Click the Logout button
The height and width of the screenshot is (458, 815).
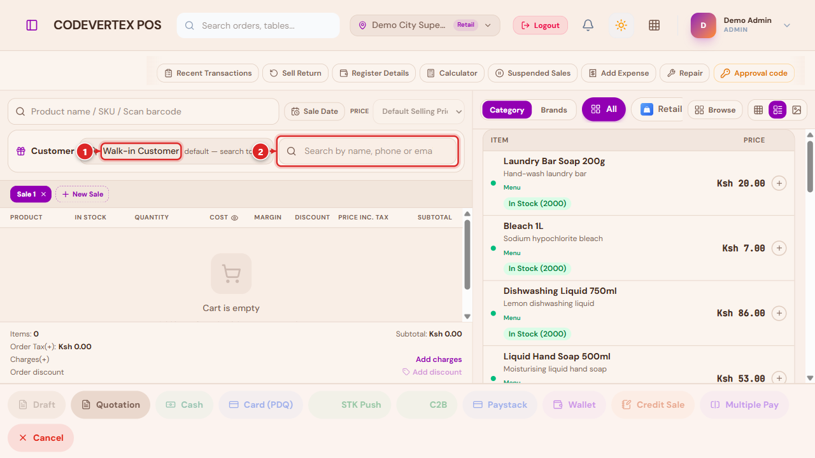[x=541, y=25]
